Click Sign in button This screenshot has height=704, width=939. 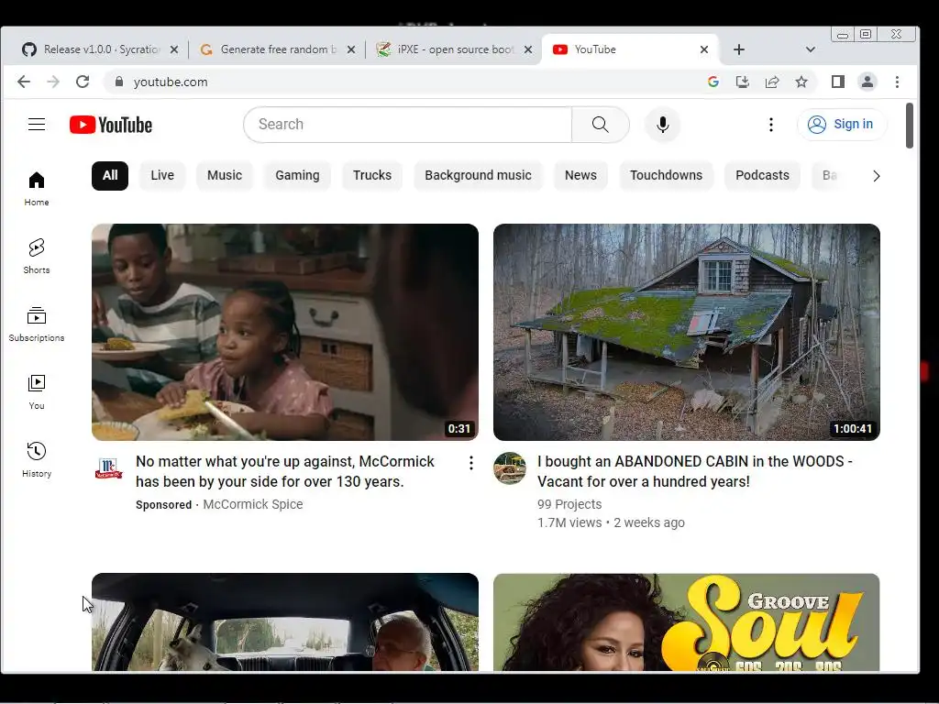[842, 125]
